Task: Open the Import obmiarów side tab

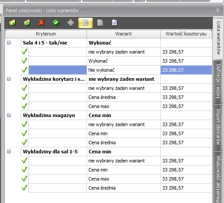Action: [x=218, y=127]
